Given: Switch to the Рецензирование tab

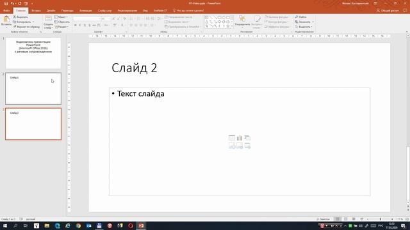Looking at the screenshot, I should coord(127,11).
